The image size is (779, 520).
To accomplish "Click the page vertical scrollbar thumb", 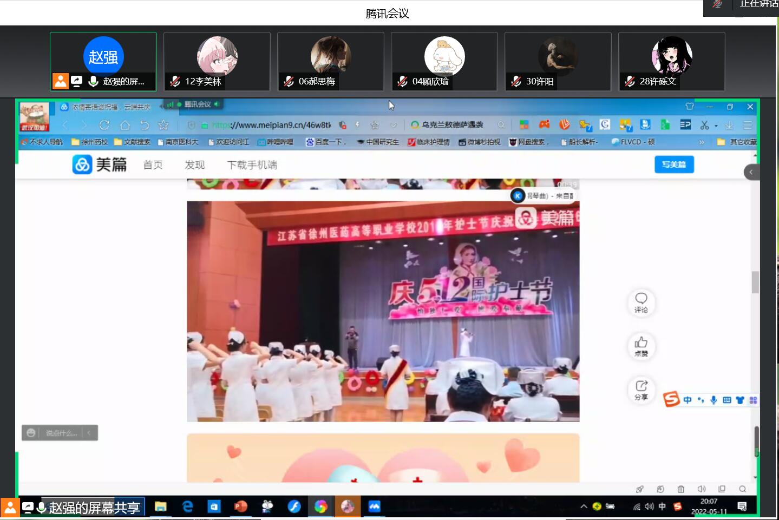I will 755,282.
